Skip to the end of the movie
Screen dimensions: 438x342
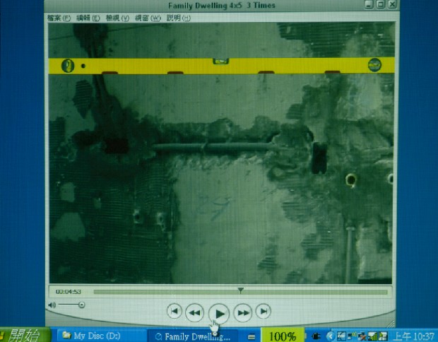tap(264, 311)
